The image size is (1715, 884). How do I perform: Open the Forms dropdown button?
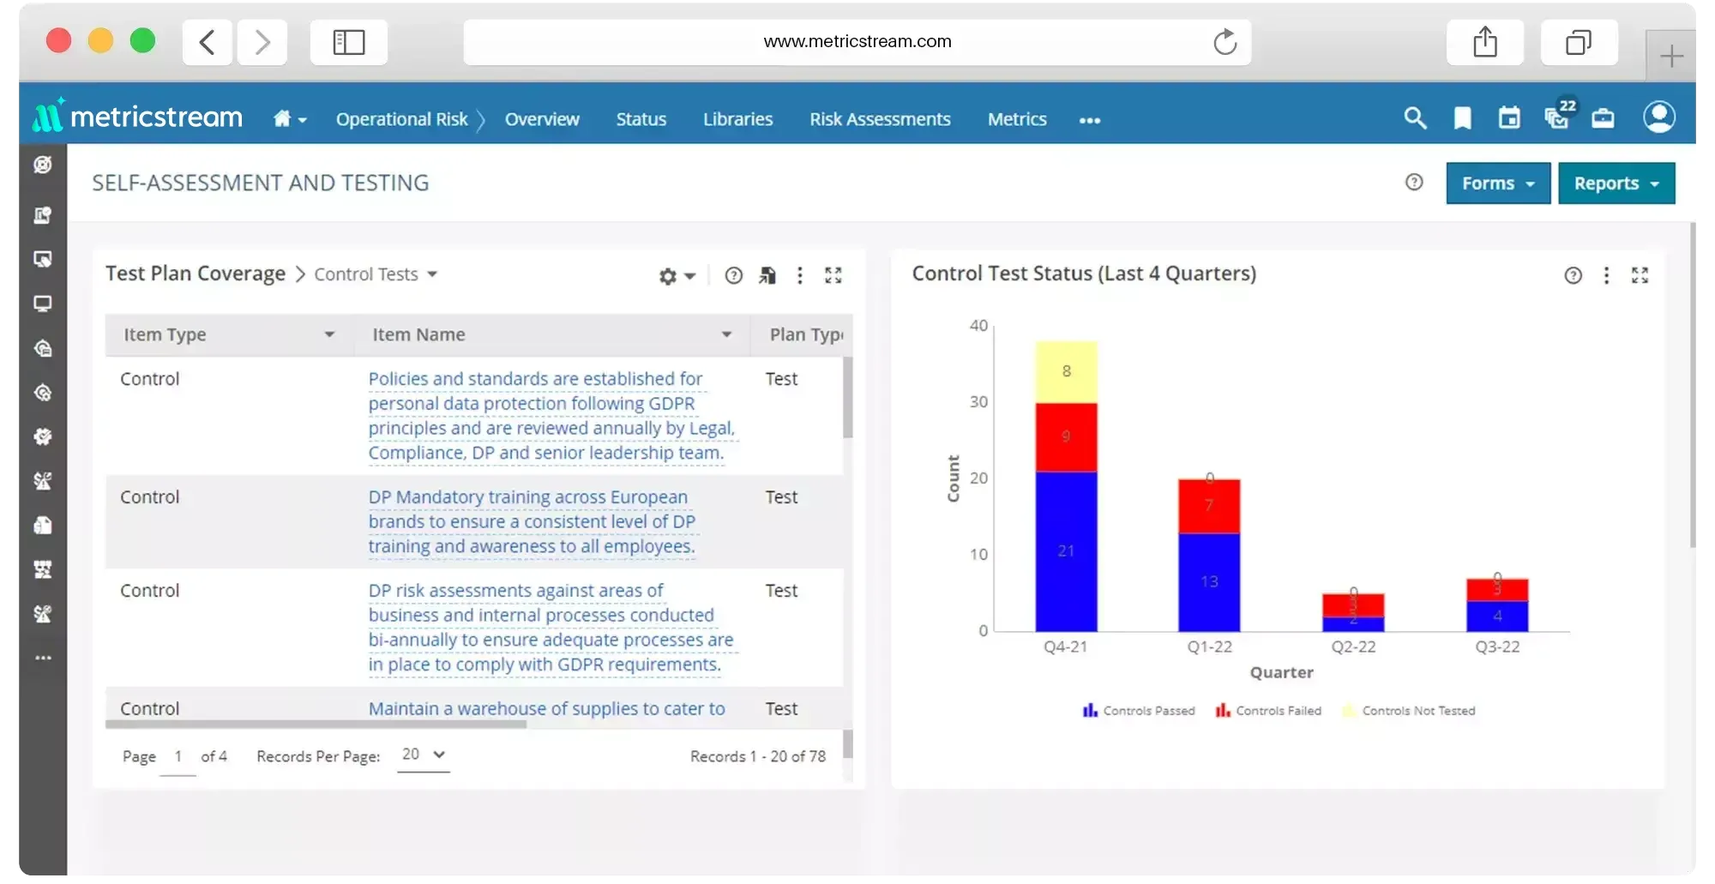point(1498,183)
